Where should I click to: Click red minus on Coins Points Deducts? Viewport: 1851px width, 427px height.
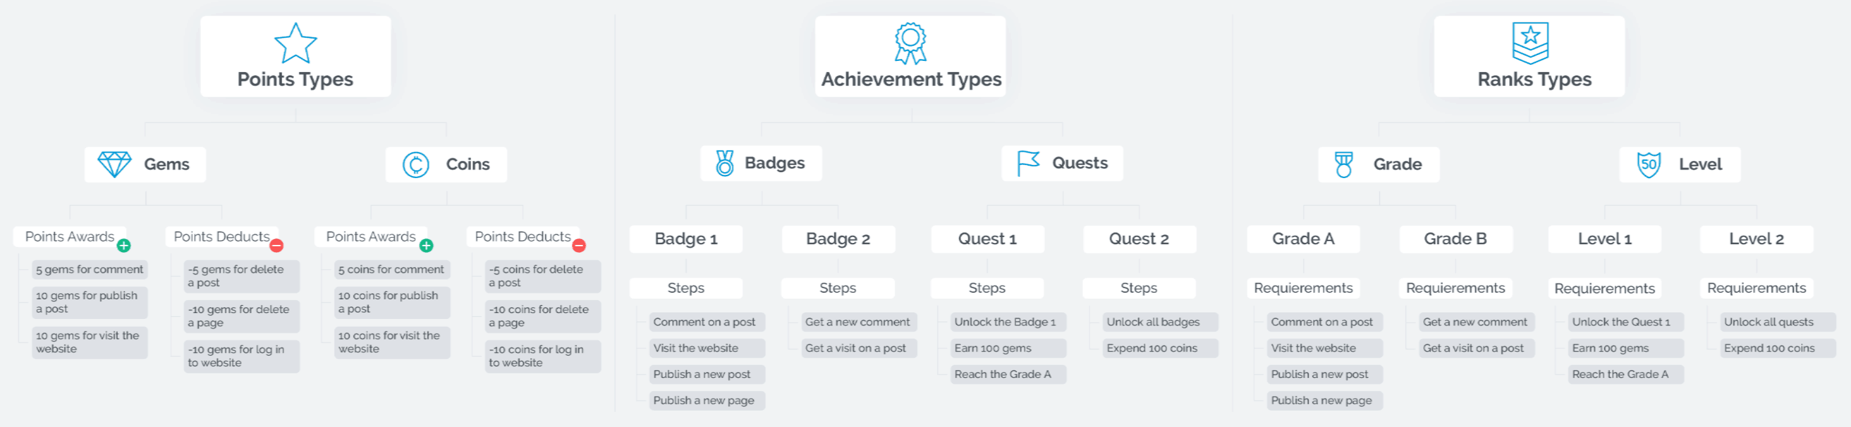[579, 246]
